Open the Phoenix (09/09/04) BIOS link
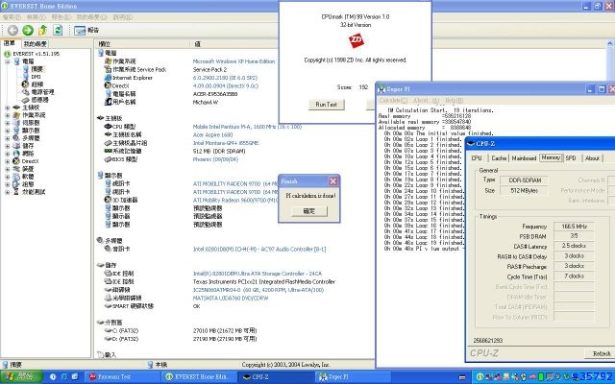The height and width of the screenshot is (384, 615). point(215,159)
